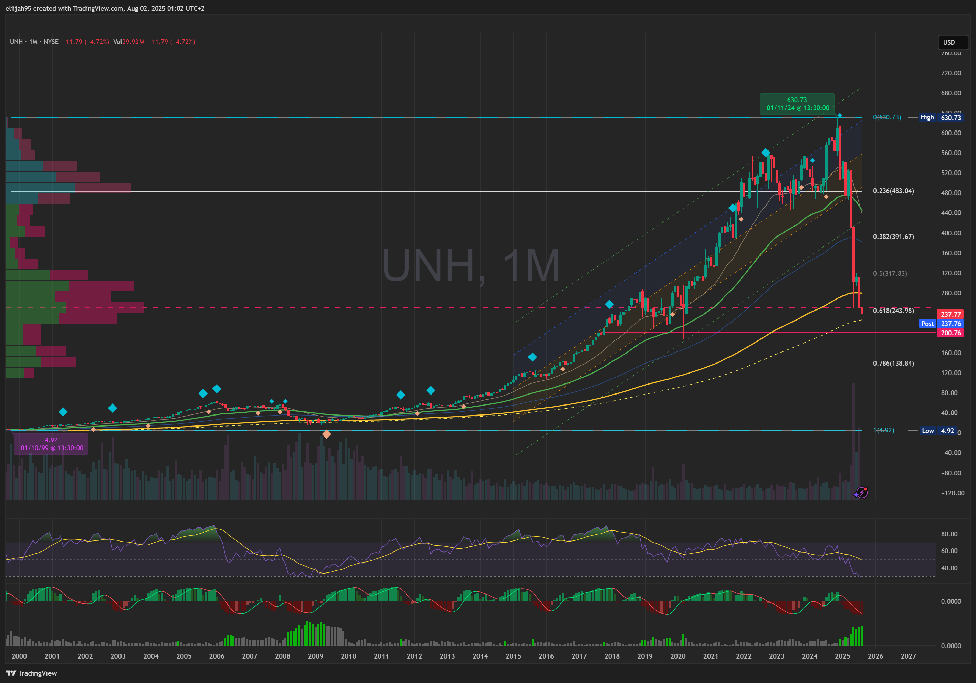This screenshot has height=683, width=976.
Task: Click the large orange diamond marker near 2009
Action: click(x=326, y=434)
